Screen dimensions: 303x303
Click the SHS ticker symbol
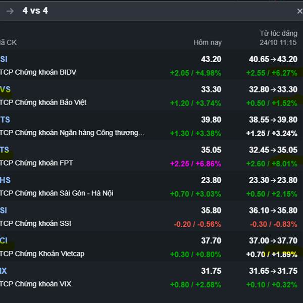coord(5,180)
